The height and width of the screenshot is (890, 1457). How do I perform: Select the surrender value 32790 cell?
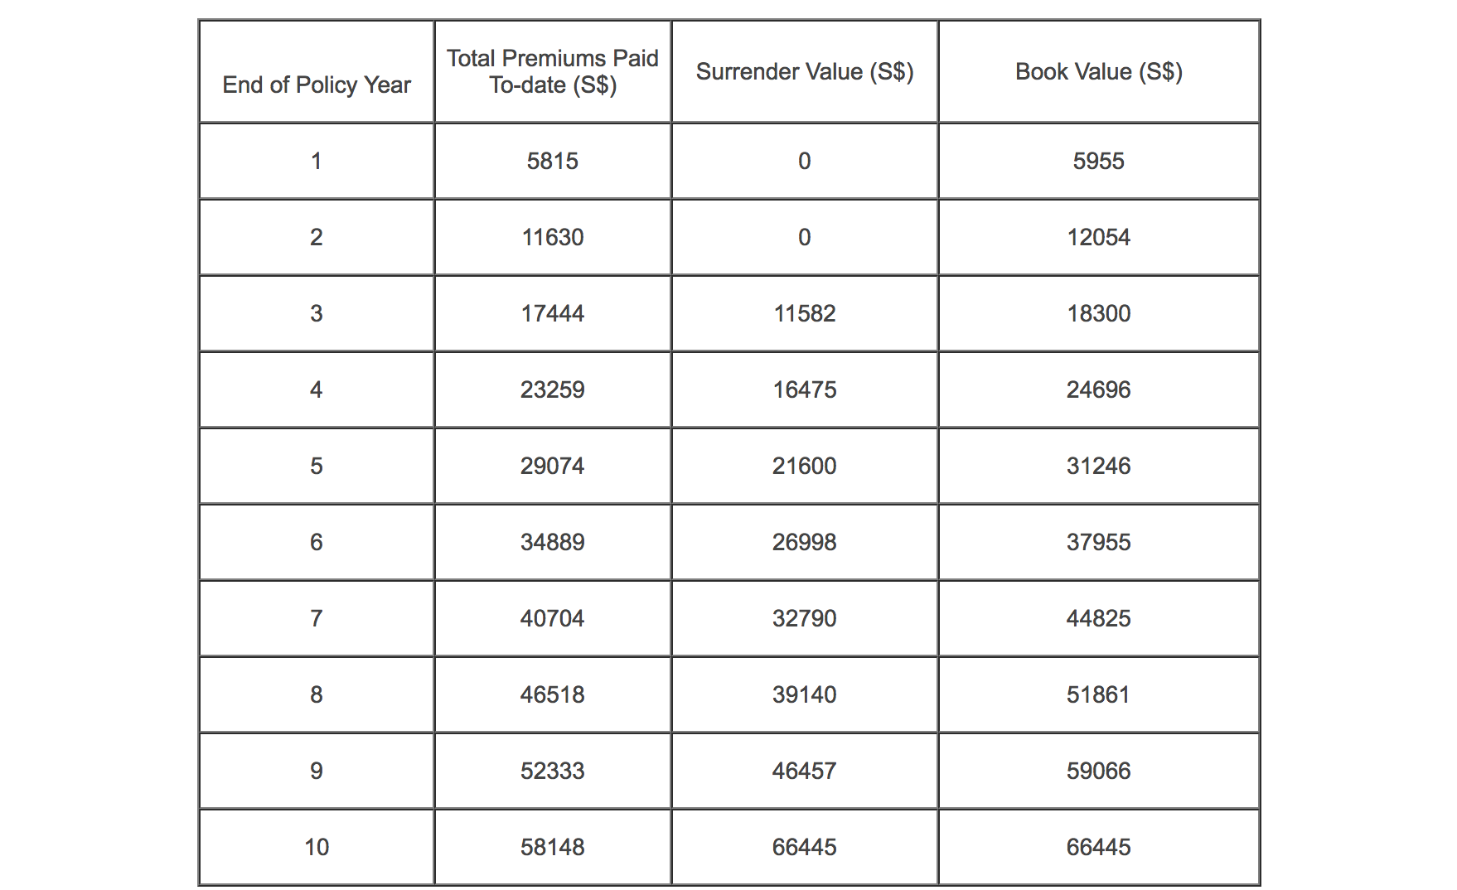click(805, 618)
